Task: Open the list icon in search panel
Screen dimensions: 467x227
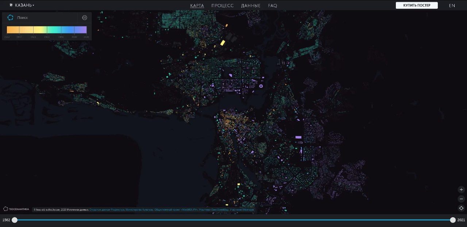Action: coord(85,17)
